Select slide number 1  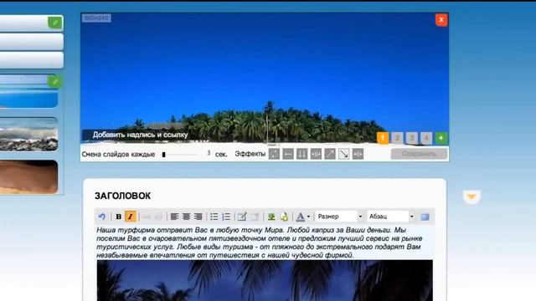point(383,138)
